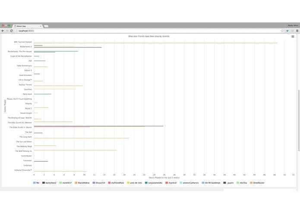300x213 pixels.
Task: Click the horizontal scrollbar at page bottom
Action: [112, 190]
